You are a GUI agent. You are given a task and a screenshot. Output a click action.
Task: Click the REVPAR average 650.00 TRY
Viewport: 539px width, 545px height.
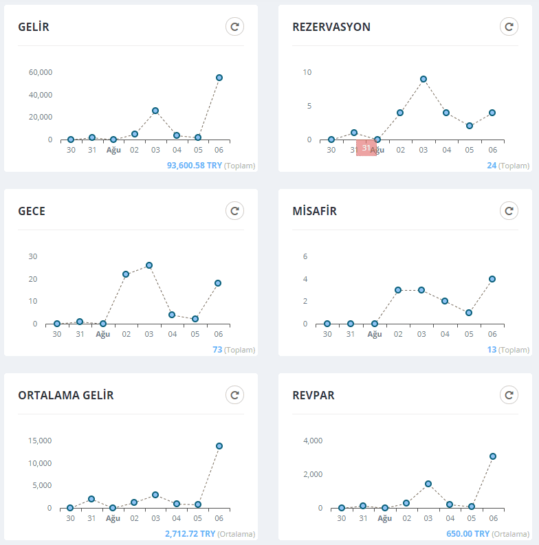click(467, 534)
